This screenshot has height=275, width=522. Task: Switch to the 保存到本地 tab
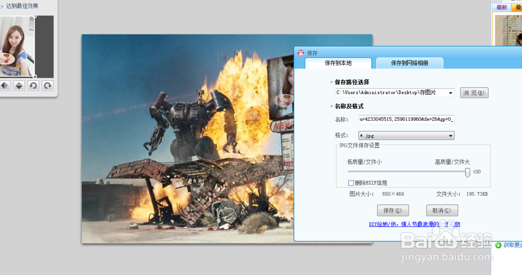pos(338,63)
